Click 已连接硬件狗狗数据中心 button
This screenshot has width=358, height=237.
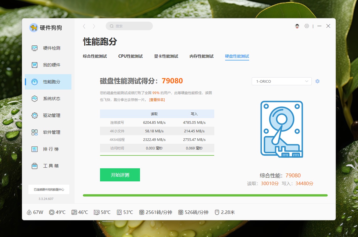(x=49, y=189)
